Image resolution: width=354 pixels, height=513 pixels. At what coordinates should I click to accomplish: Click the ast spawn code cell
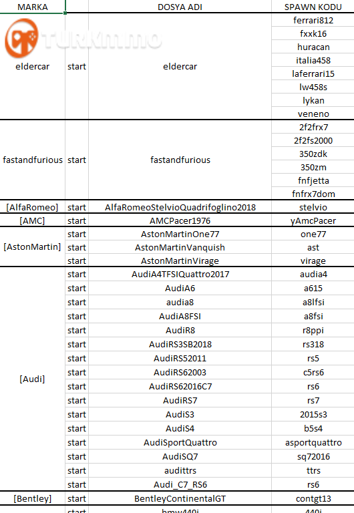[313, 247]
